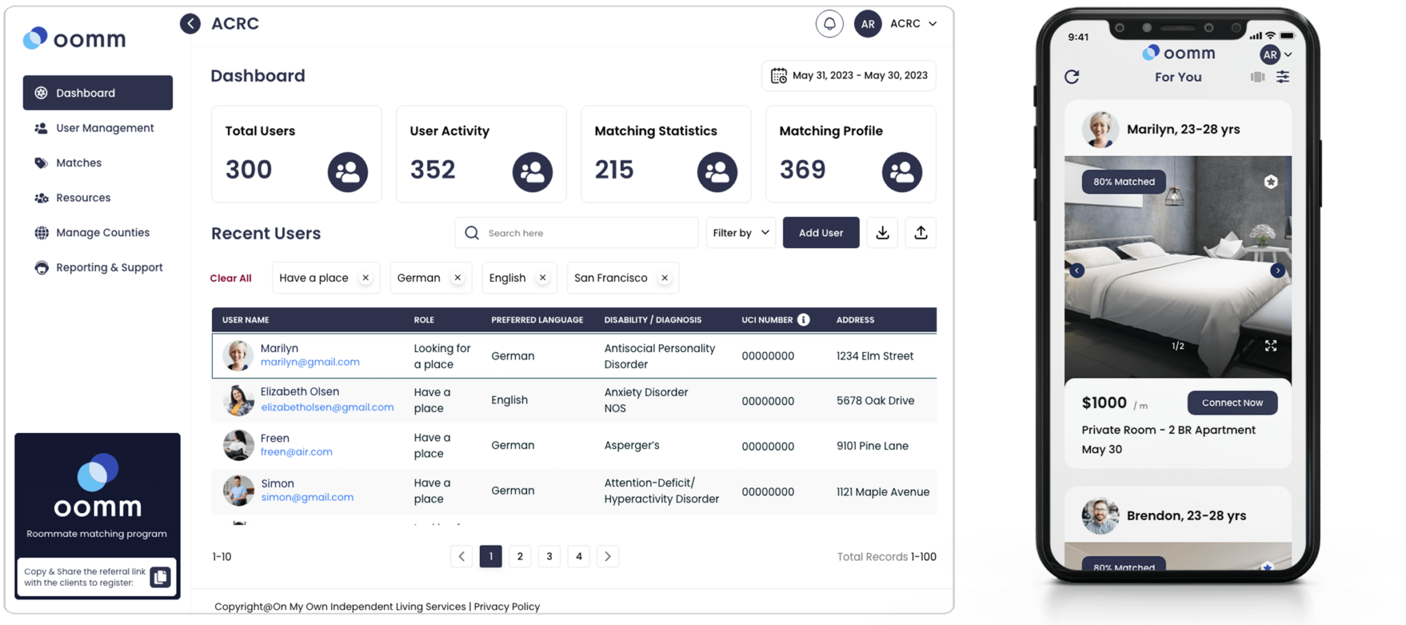Go to Manage Counties in the sidebar
The height and width of the screenshot is (625, 1406).
tap(102, 233)
